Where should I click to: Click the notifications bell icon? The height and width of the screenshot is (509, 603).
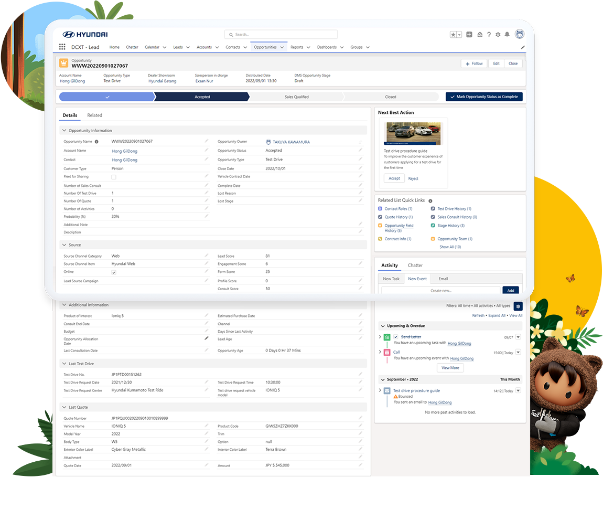(507, 35)
